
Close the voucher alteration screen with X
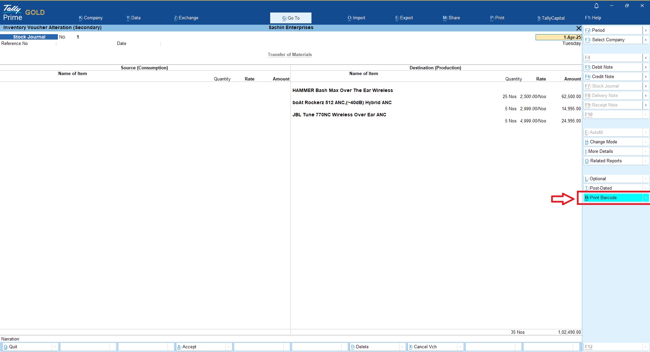pyautogui.click(x=579, y=28)
